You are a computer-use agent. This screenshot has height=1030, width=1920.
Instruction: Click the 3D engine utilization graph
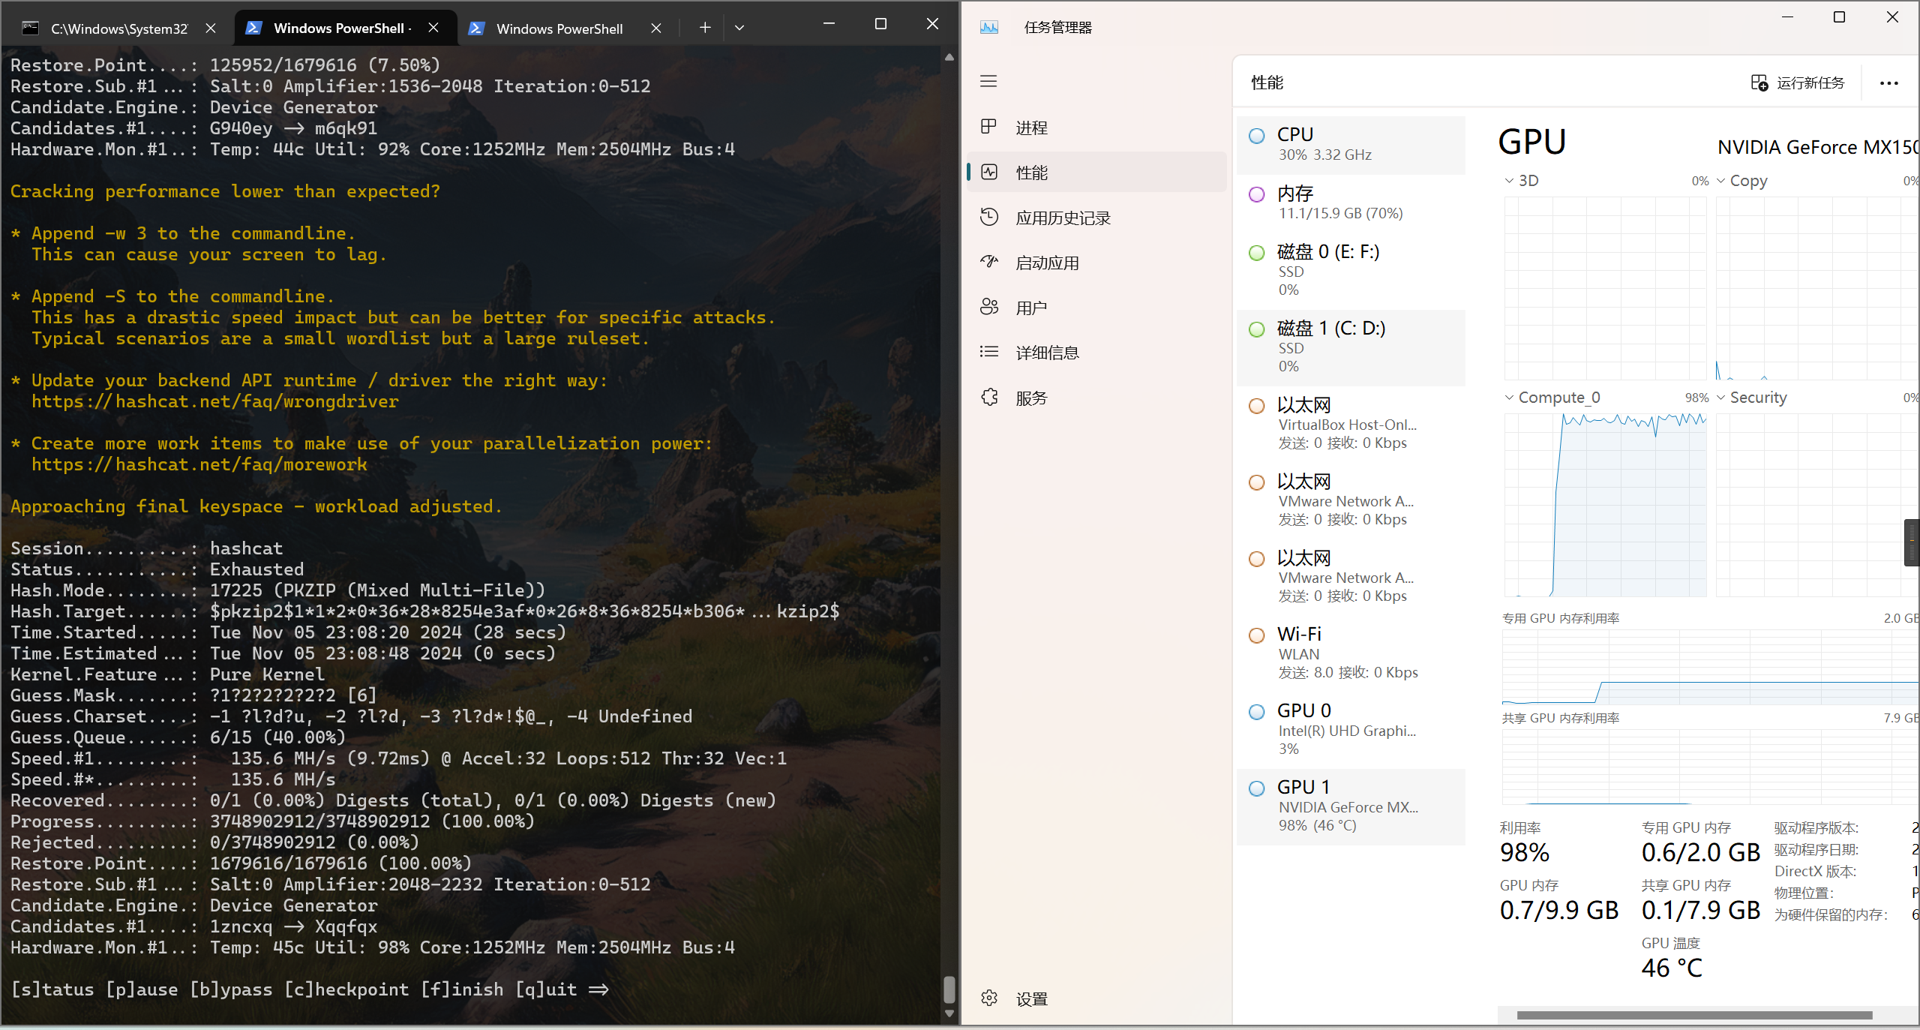(1605, 288)
